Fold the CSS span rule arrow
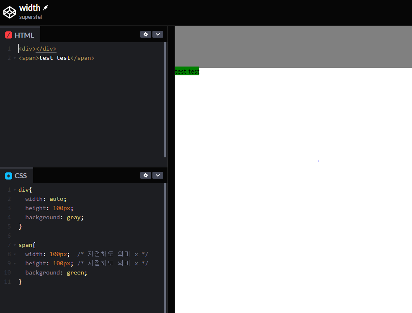The image size is (412, 313). pos(15,245)
